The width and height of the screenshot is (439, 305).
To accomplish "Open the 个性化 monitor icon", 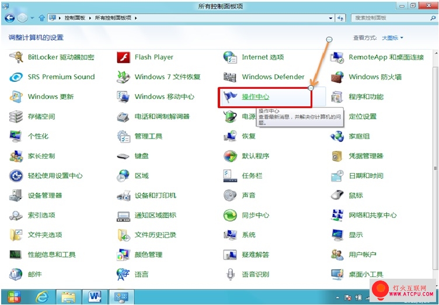I will 16,136.
